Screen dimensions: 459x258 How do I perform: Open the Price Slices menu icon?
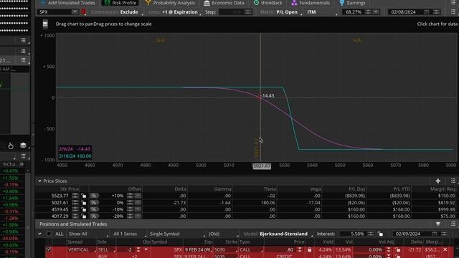tap(453, 181)
